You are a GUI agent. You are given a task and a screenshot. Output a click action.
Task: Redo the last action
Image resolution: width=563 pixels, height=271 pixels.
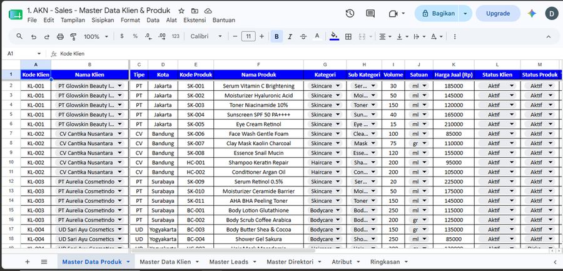click(47, 36)
